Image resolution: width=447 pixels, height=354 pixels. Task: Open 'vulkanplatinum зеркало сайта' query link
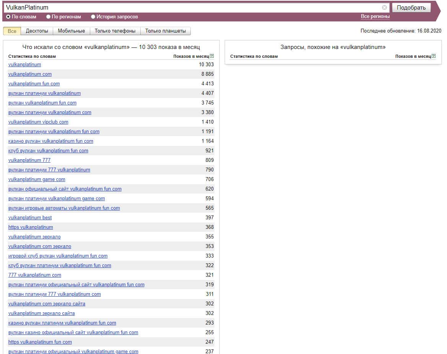(x=41, y=313)
